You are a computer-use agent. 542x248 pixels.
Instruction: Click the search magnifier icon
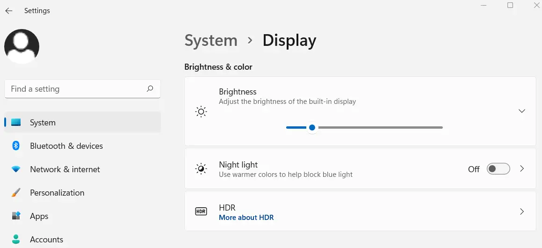(x=150, y=88)
